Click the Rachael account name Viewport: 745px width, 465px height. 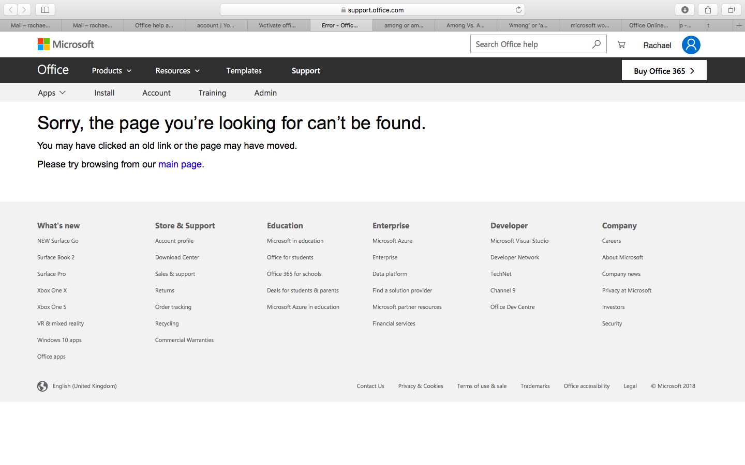pos(657,45)
